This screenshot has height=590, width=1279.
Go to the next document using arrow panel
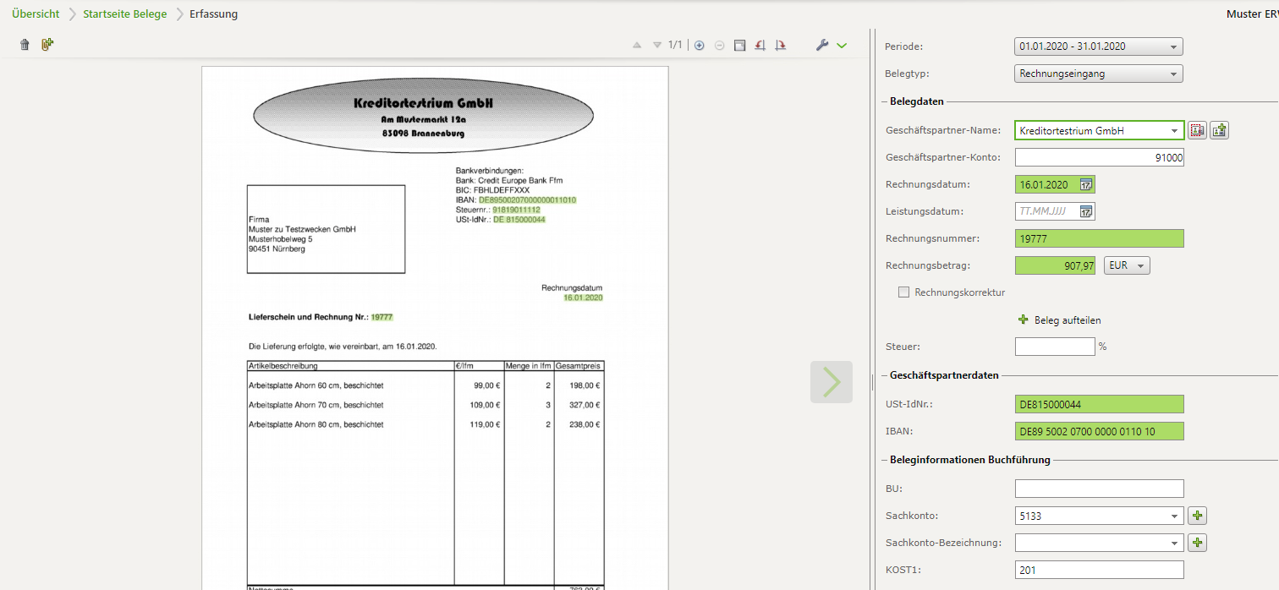[x=831, y=382]
